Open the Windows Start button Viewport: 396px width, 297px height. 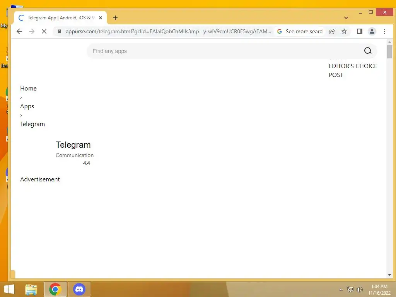(9, 289)
